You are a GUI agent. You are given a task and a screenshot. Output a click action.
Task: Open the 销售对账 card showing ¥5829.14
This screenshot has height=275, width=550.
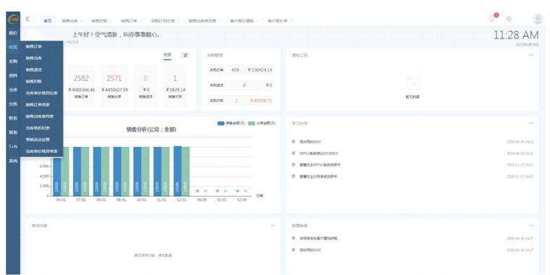tap(175, 86)
